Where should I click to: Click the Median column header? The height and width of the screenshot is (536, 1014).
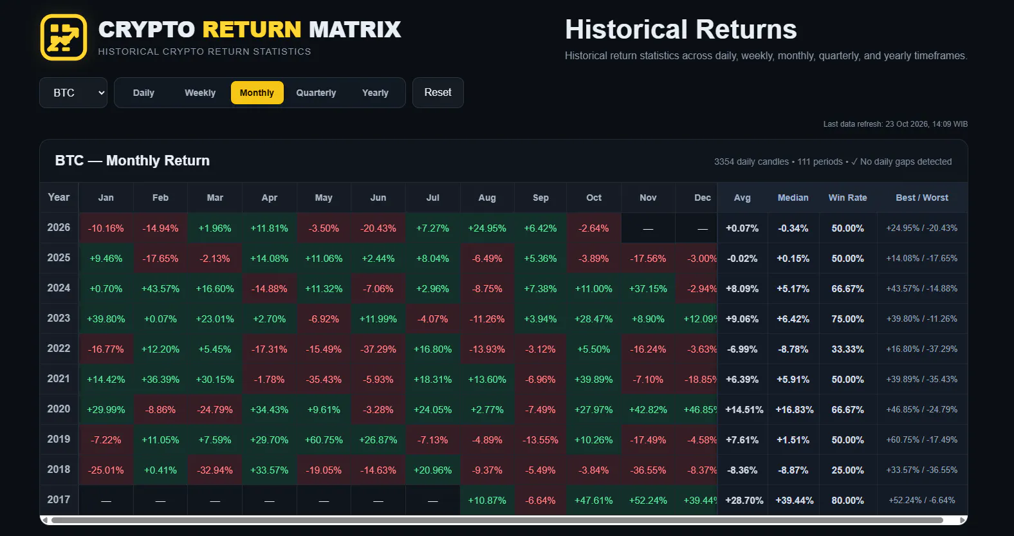[x=793, y=198]
